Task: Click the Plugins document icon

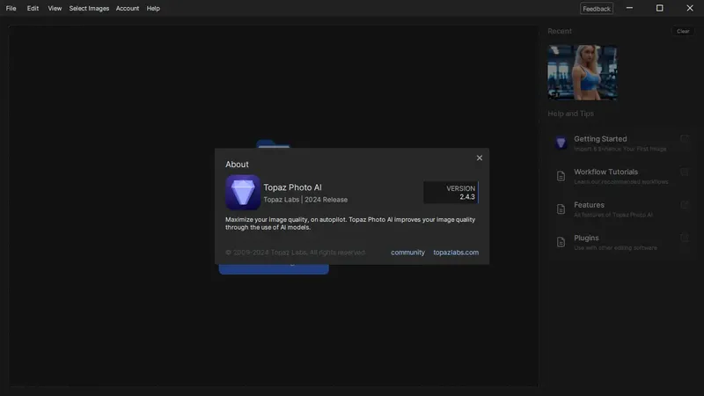Action: click(x=561, y=242)
